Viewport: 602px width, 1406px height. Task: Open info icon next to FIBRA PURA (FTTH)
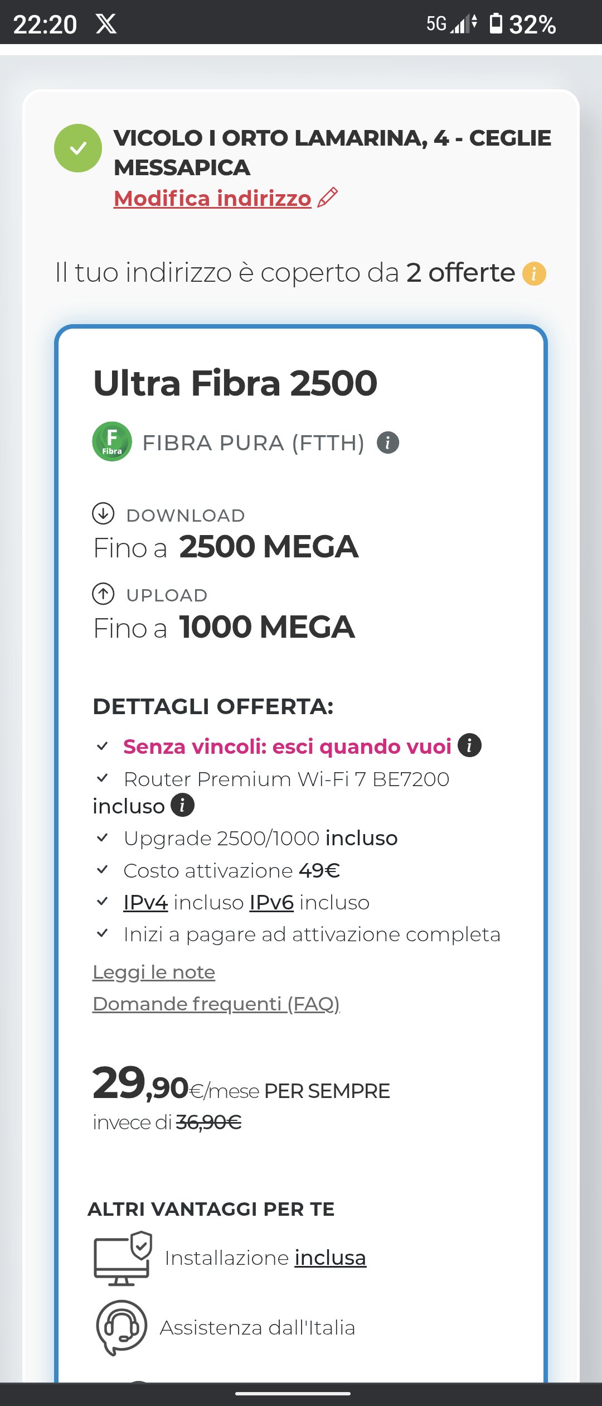coord(388,443)
